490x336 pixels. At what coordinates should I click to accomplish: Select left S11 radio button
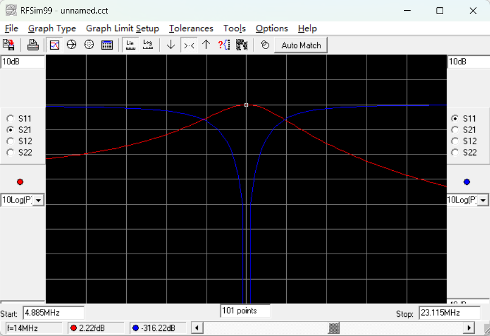coord(10,118)
